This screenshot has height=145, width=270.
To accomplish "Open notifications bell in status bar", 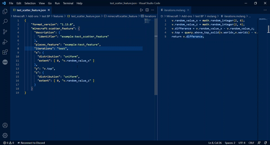I will tap(265, 143).
